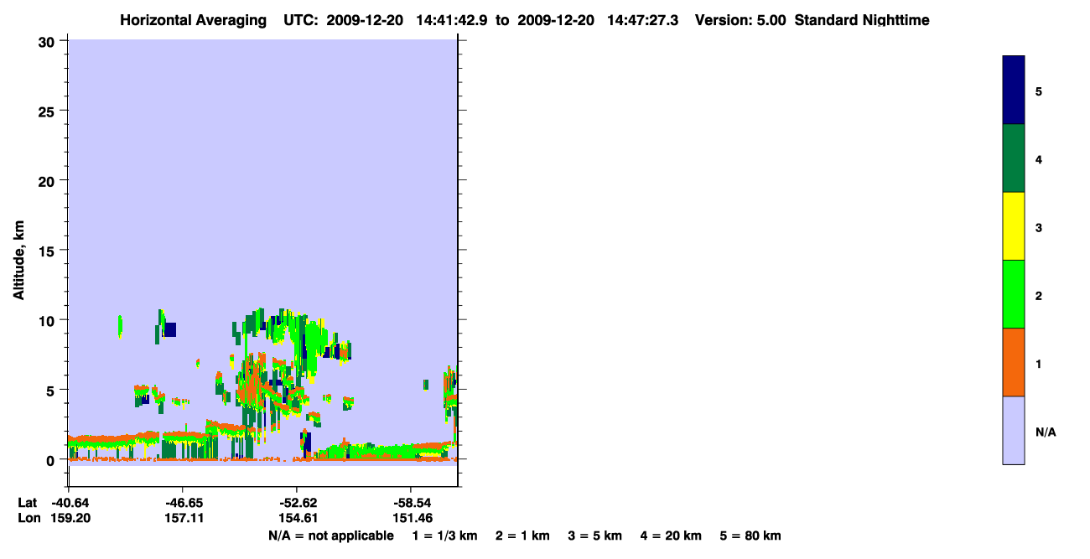
Task: Click the longitude value 159.20
Action: (70, 518)
